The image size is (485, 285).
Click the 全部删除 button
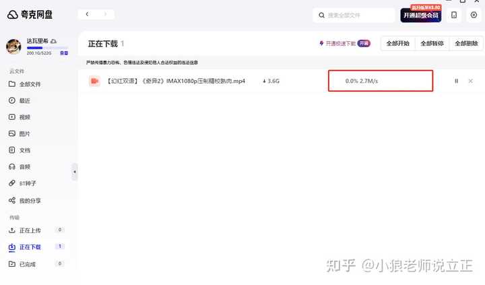466,43
